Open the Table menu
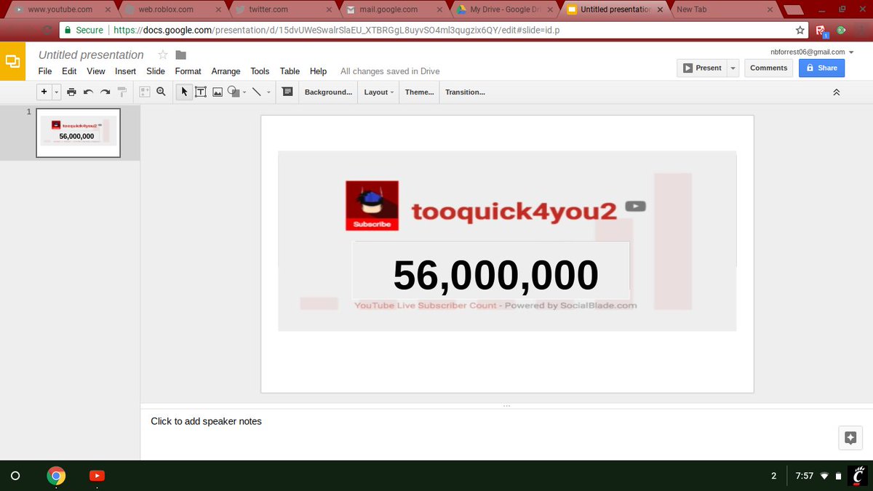 pos(290,71)
